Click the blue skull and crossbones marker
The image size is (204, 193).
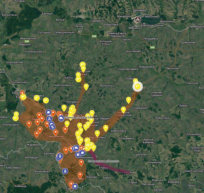click(50, 119)
